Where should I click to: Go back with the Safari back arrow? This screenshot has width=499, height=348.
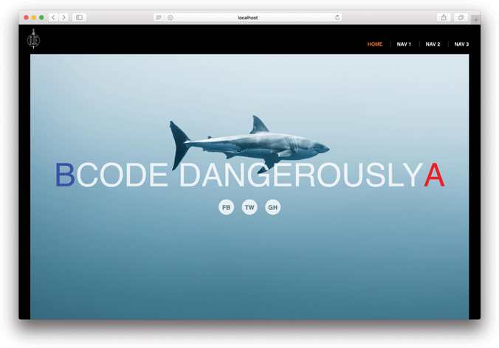53,18
